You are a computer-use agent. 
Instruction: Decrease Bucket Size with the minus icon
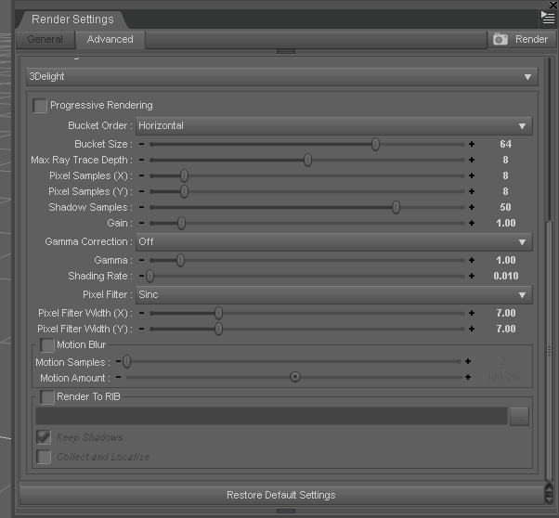(x=141, y=144)
